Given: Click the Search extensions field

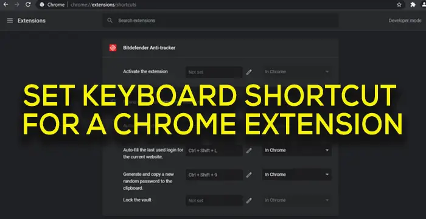Looking at the screenshot, I should pos(220,21).
